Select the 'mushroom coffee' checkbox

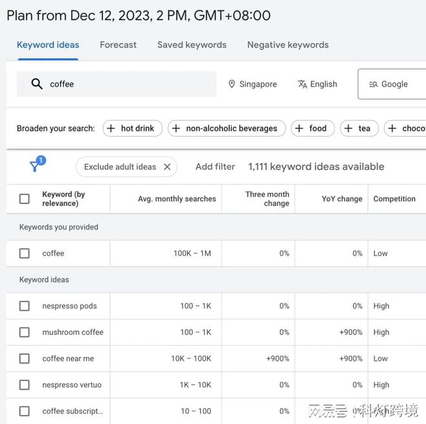tap(25, 332)
